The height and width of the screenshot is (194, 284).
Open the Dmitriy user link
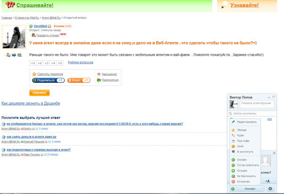pyautogui.click(x=27, y=129)
